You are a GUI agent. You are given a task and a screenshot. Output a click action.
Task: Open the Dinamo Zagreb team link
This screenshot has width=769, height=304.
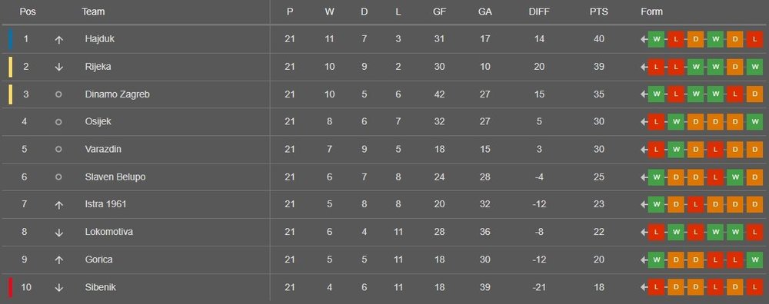point(117,94)
